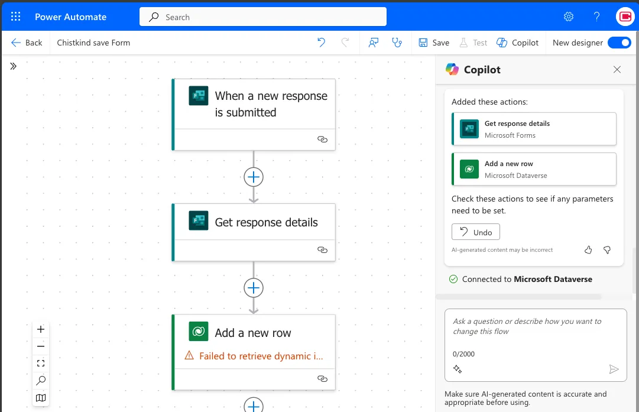The height and width of the screenshot is (412, 639).
Task: Zoom in on the flow canvas
Action: [41, 329]
